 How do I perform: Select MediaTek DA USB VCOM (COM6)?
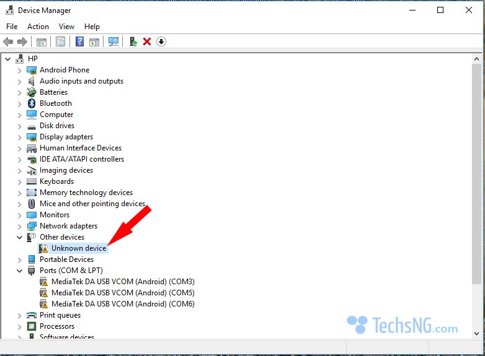123,304
